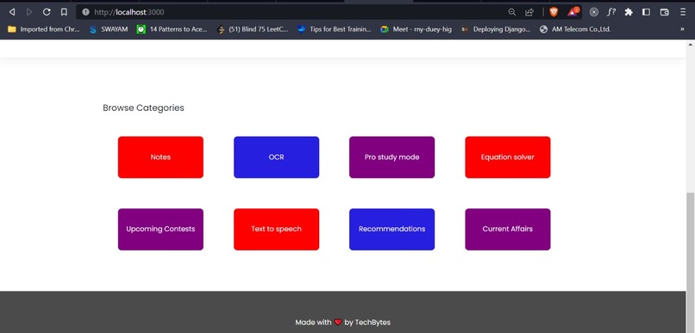Select the Pro study mode category
Image resolution: width=695 pixels, height=333 pixels.
click(x=391, y=157)
